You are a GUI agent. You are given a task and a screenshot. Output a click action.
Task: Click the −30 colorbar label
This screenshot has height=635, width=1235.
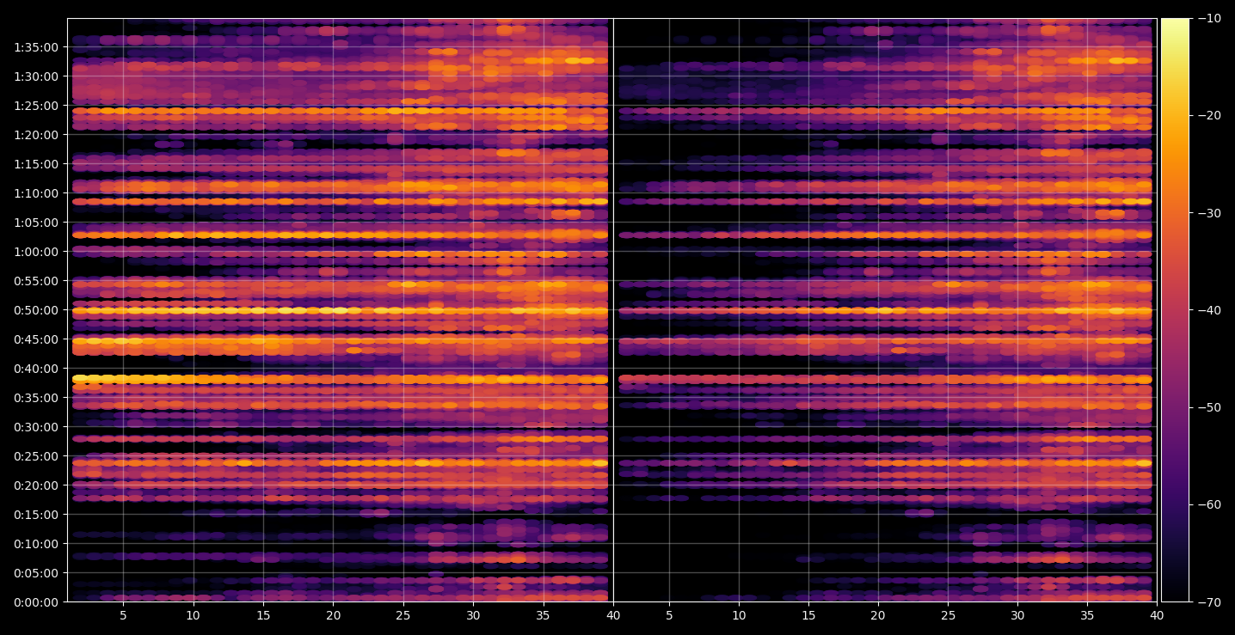pos(1209,213)
